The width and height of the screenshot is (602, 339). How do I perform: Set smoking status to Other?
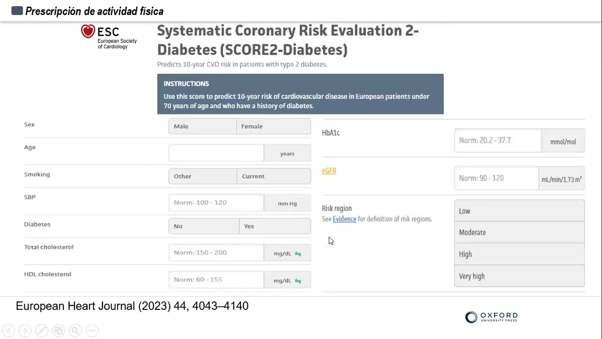[203, 176]
